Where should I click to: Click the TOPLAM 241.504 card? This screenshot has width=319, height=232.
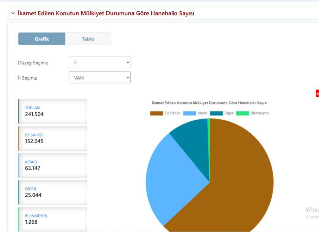(53, 111)
